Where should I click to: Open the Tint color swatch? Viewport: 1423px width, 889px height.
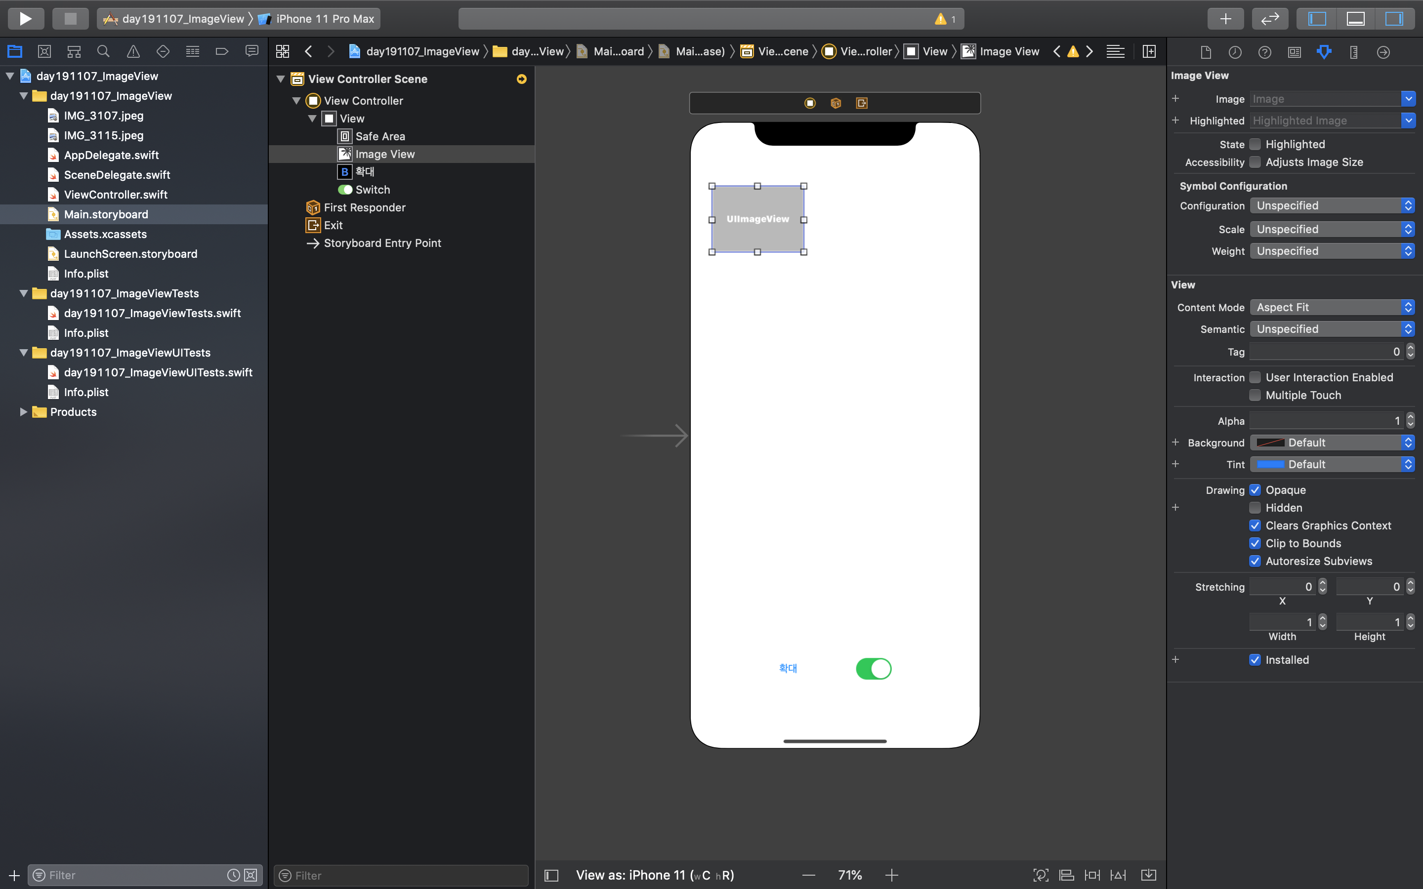click(1270, 464)
